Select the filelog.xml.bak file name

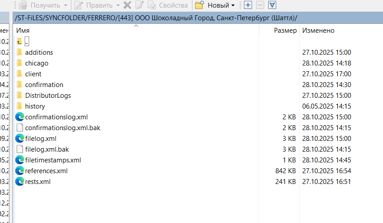pyautogui.click(x=47, y=149)
